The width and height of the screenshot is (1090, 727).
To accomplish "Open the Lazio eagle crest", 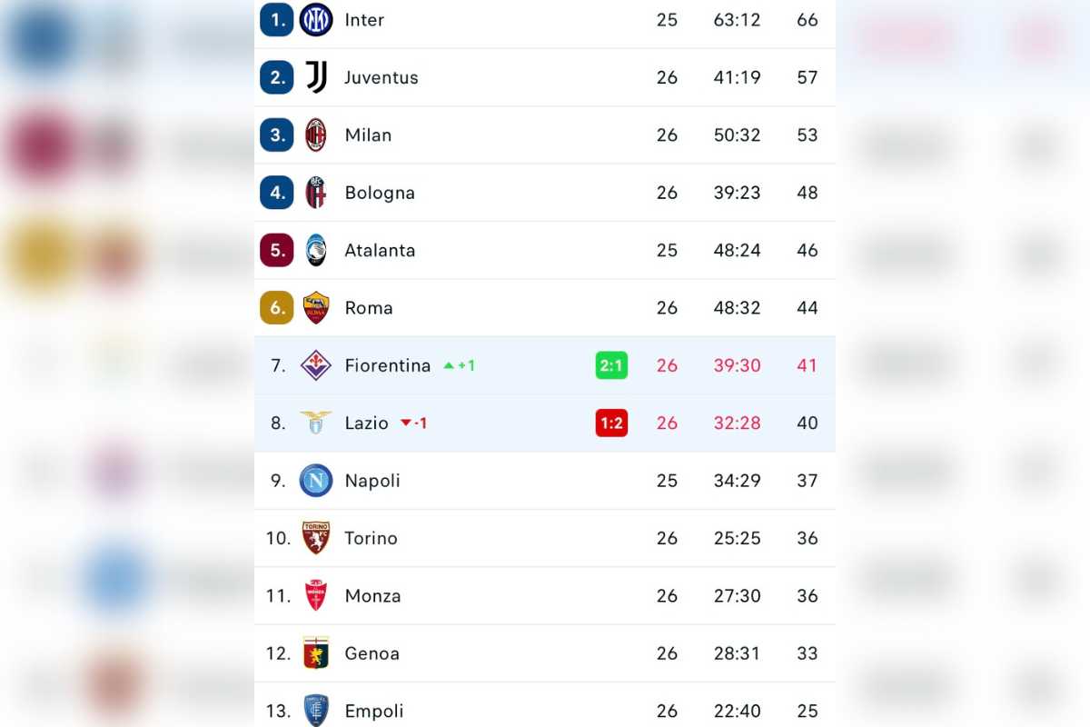I will [316, 423].
